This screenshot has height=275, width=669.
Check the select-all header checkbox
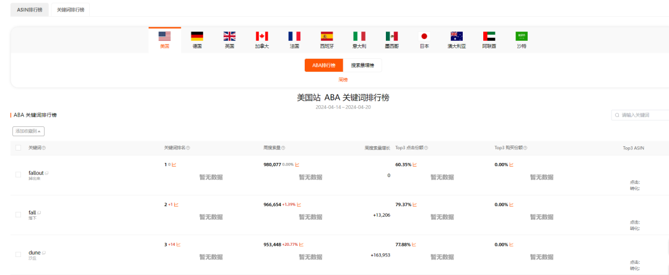(18, 147)
